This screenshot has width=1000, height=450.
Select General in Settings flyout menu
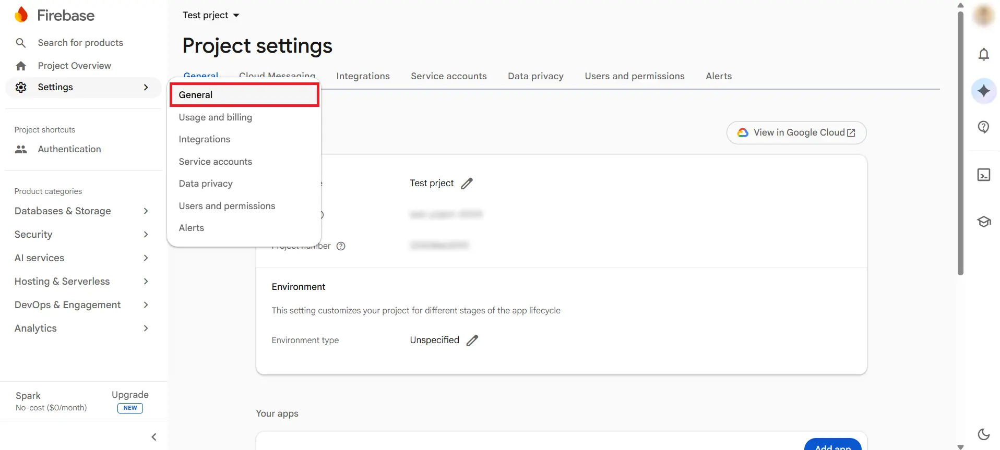[x=244, y=95]
